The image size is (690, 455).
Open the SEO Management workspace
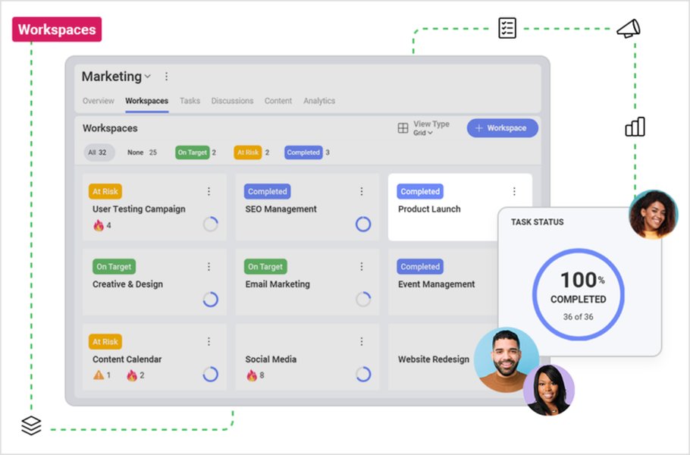[x=307, y=207]
